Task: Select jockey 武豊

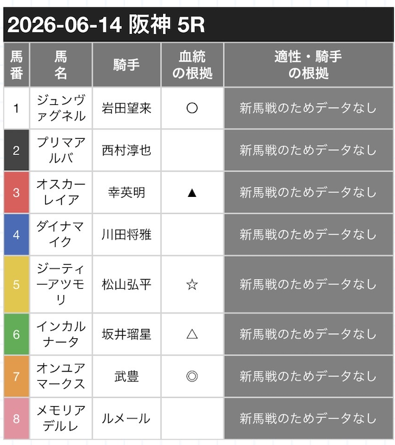Action: (x=127, y=376)
